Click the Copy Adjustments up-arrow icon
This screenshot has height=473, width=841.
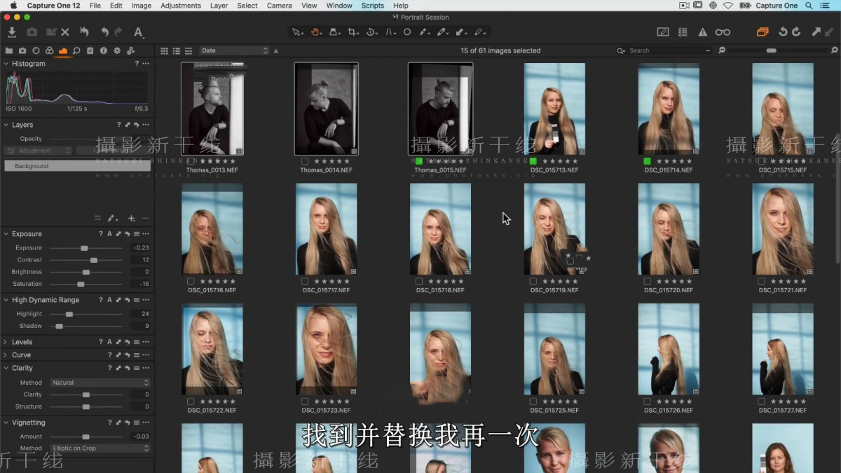pos(816,32)
